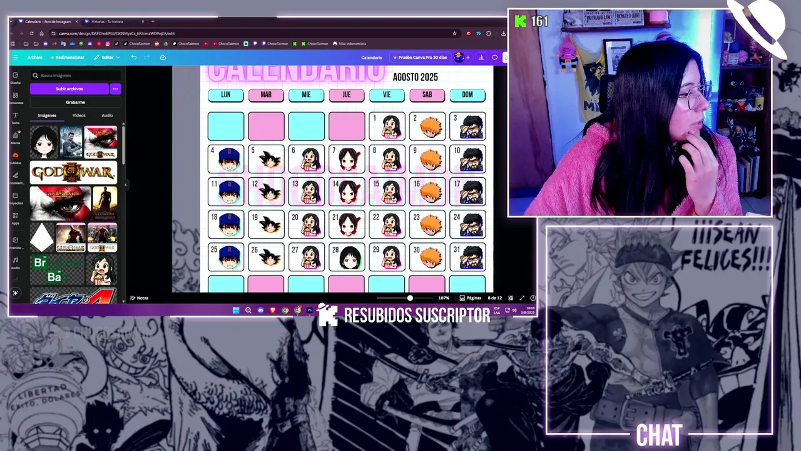This screenshot has width=801, height=451.
Task: Open the Notas panel
Action: (x=139, y=298)
